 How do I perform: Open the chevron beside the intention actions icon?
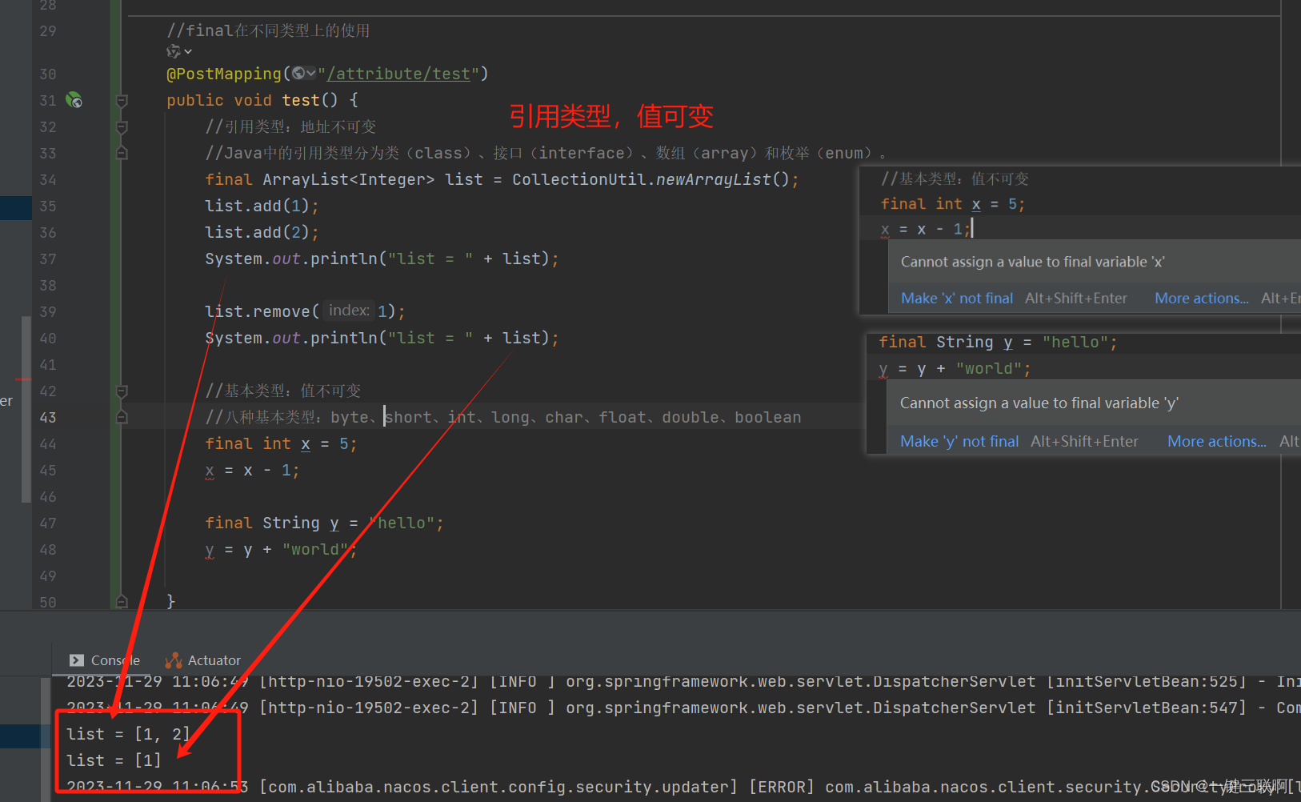pos(187,51)
